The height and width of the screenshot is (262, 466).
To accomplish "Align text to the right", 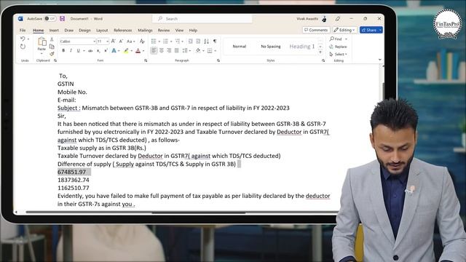I will click(x=169, y=51).
